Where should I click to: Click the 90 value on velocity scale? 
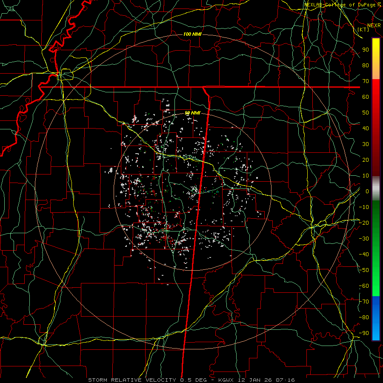(366, 50)
